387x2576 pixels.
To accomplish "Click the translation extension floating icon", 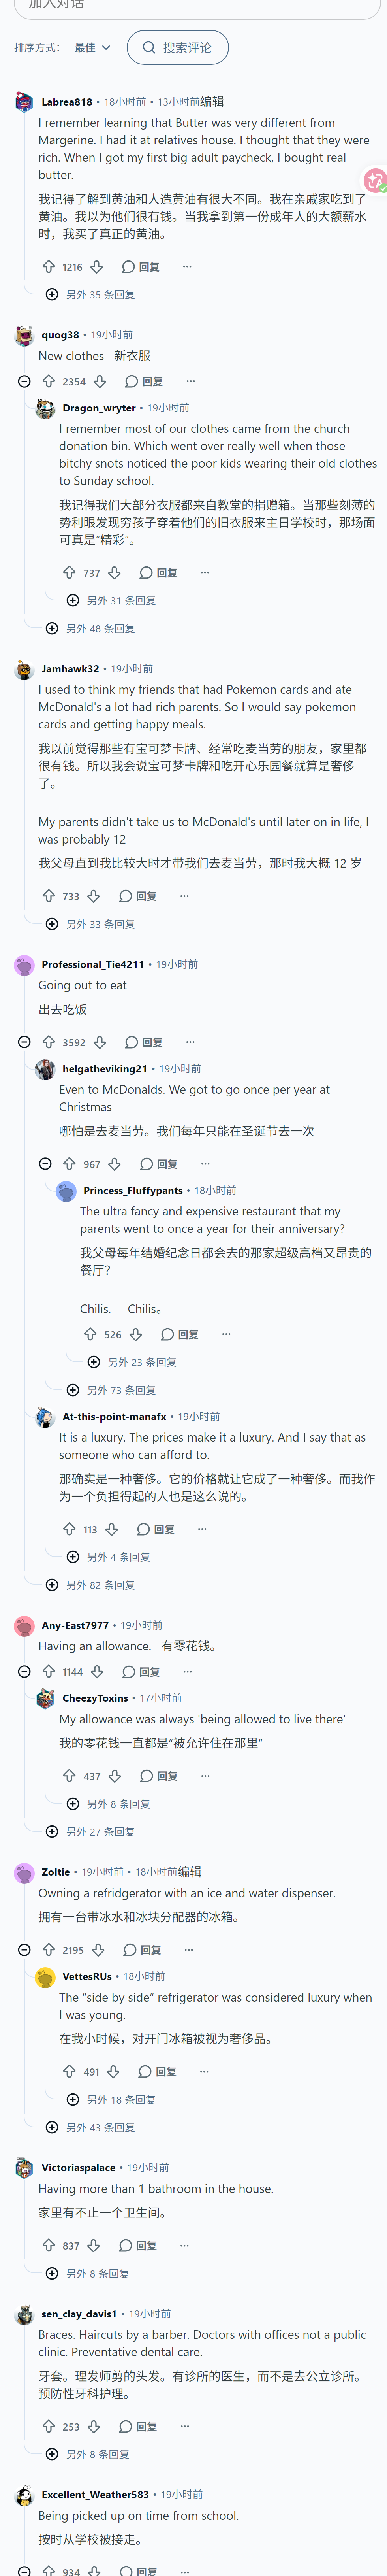I will click(376, 180).
